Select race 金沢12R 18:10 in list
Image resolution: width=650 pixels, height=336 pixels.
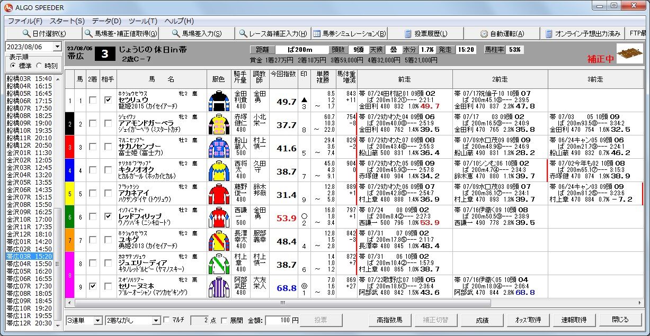(29, 234)
